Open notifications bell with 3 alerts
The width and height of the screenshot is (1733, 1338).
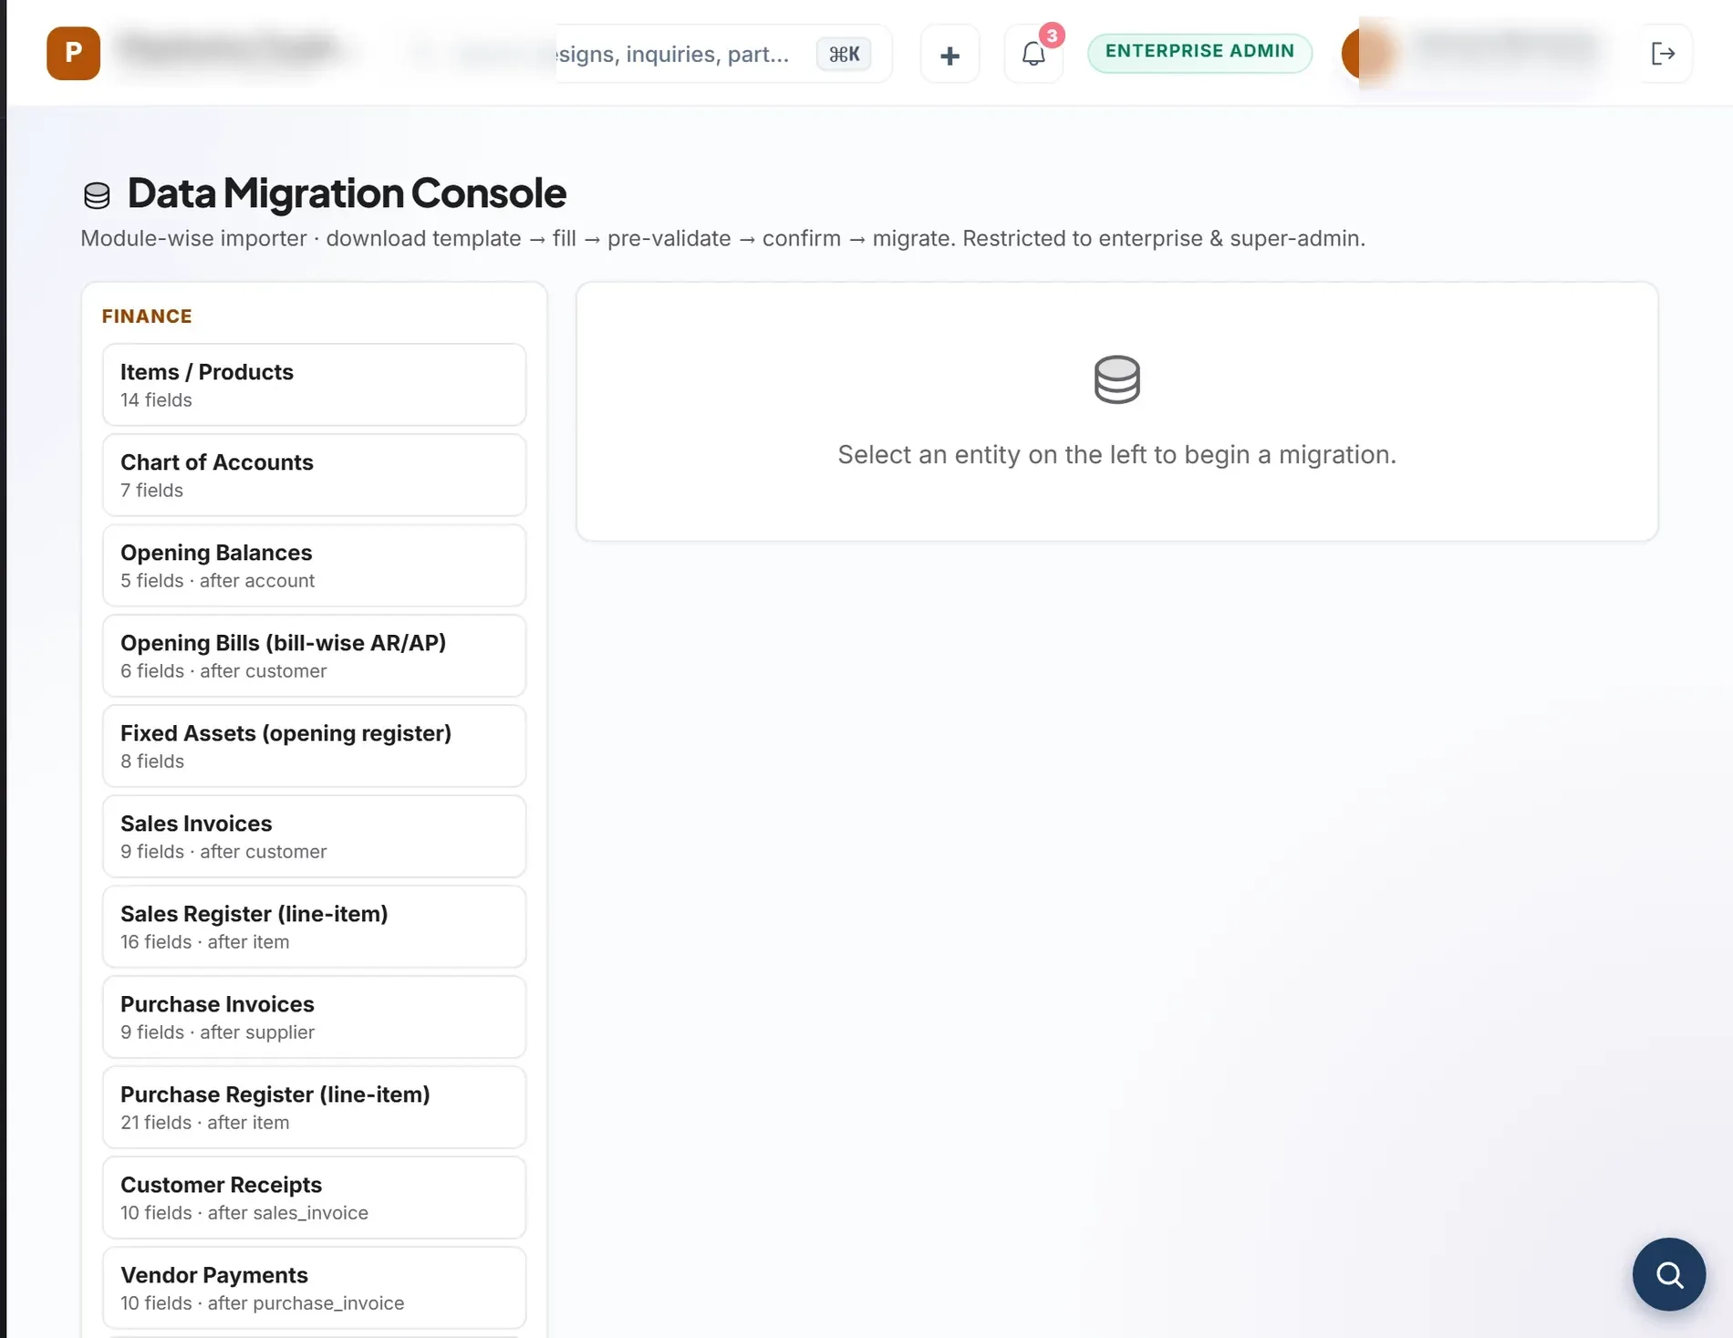1033,55
